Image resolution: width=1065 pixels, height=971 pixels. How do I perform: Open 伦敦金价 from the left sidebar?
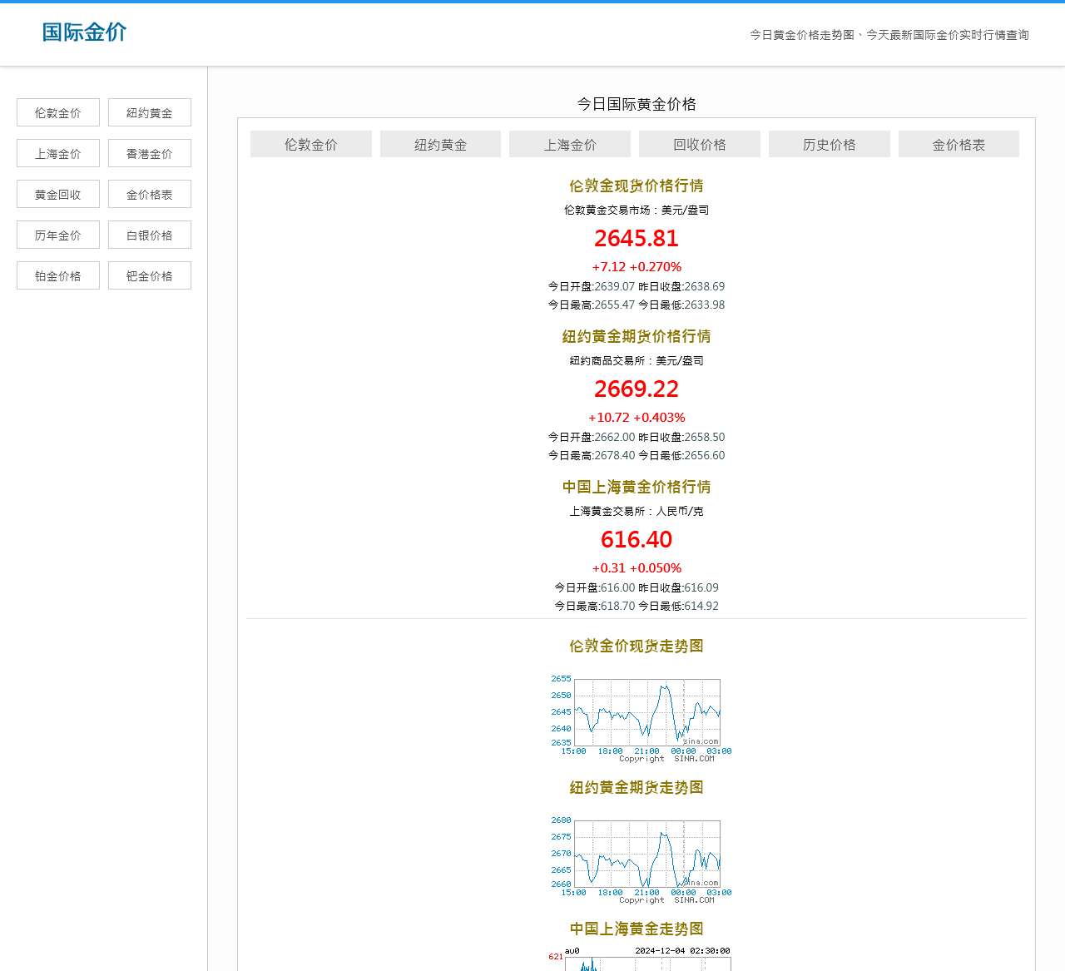coord(57,111)
